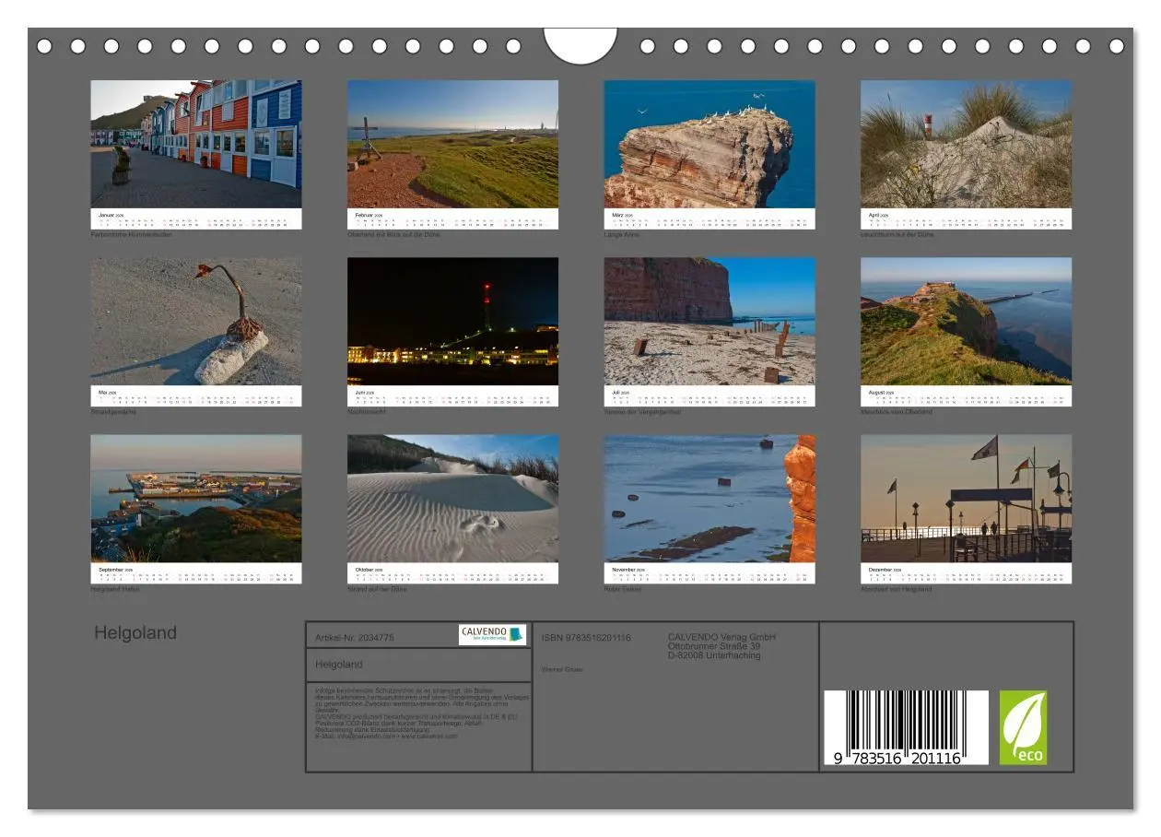Open the sunset pier flags photo

966,499
